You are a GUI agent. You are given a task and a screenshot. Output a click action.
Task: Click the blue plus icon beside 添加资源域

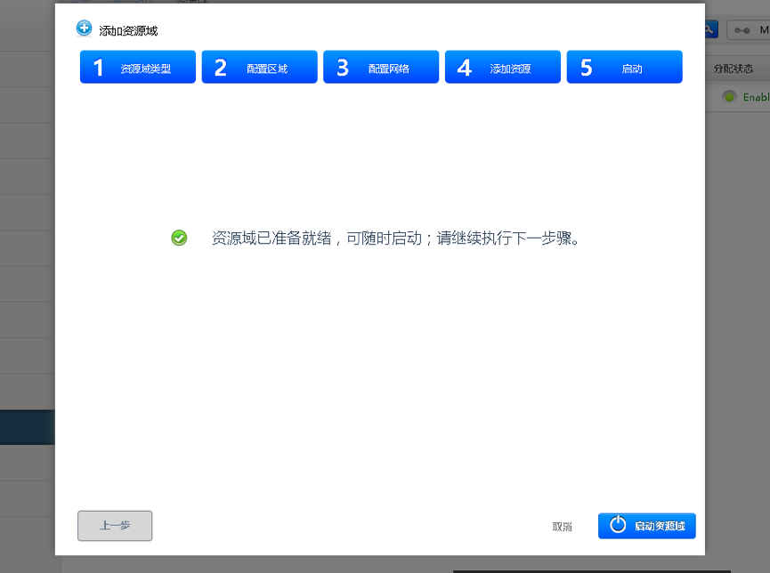[85, 28]
